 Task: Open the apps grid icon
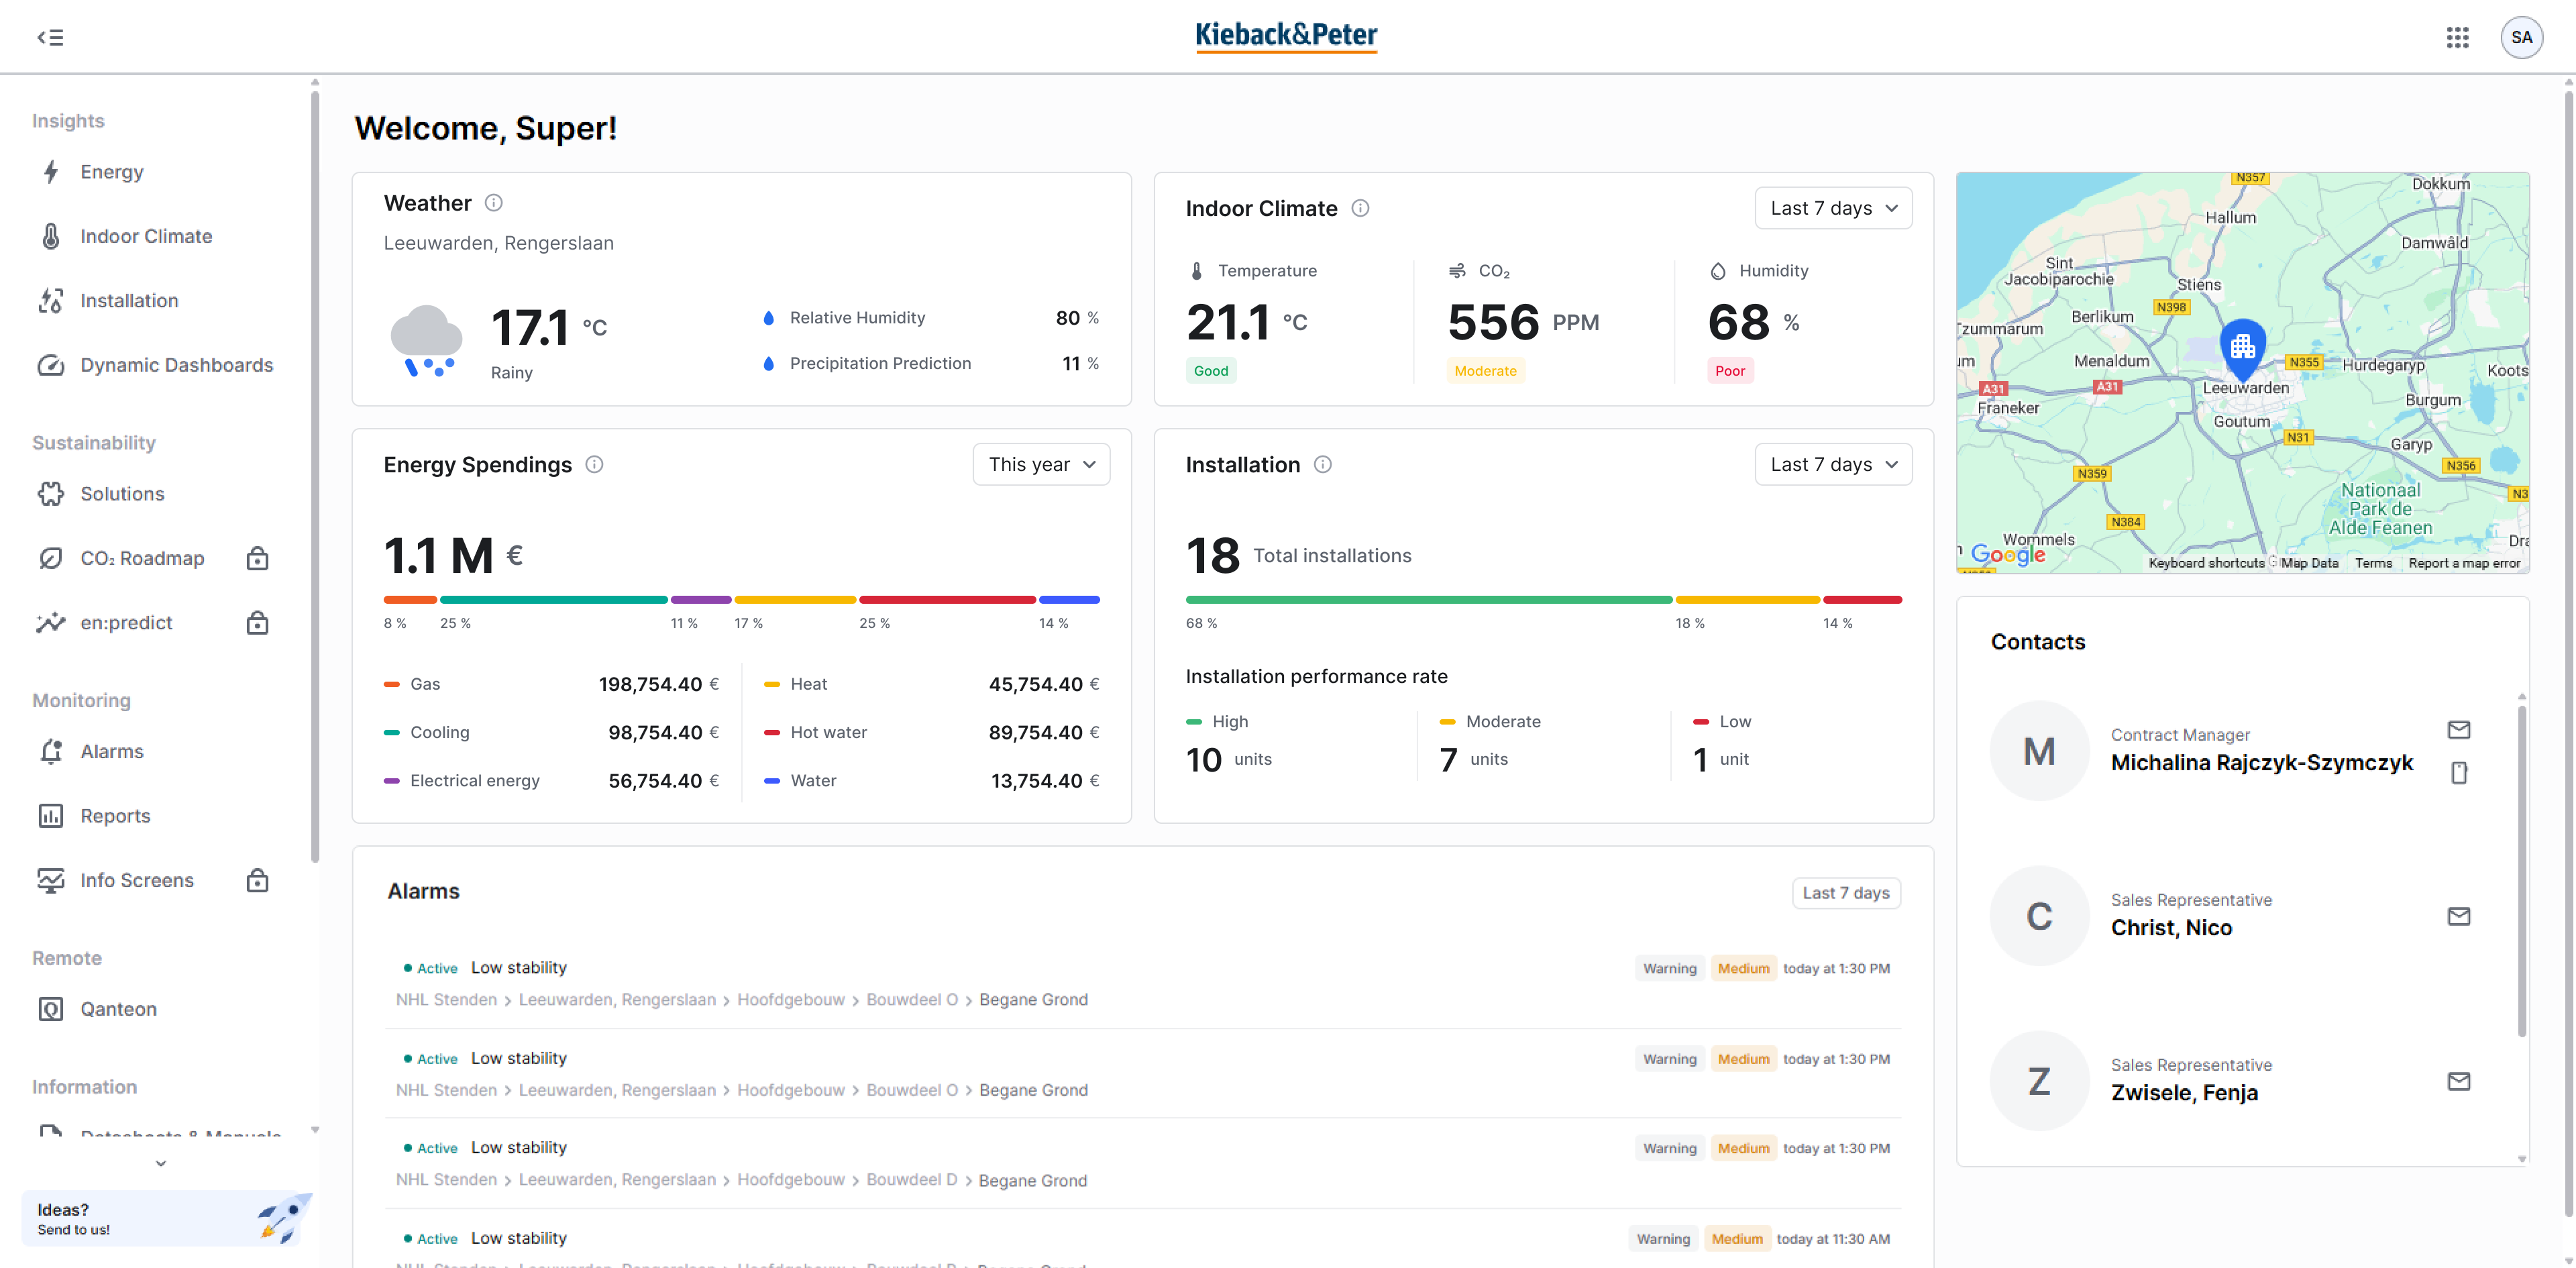tap(2457, 37)
